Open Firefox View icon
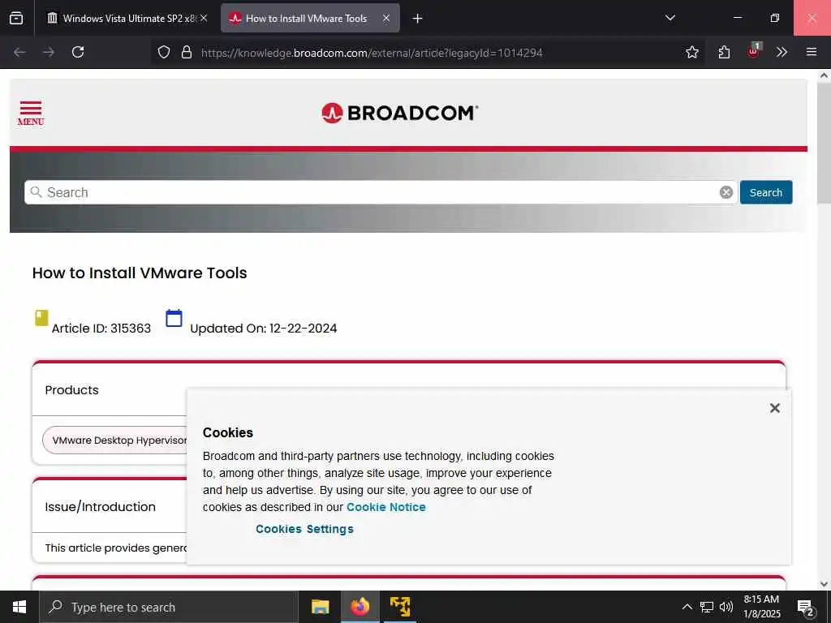The image size is (831, 623). pos(16,18)
